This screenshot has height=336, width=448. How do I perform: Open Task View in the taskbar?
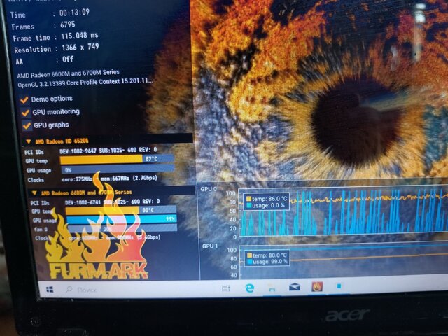coord(226,288)
